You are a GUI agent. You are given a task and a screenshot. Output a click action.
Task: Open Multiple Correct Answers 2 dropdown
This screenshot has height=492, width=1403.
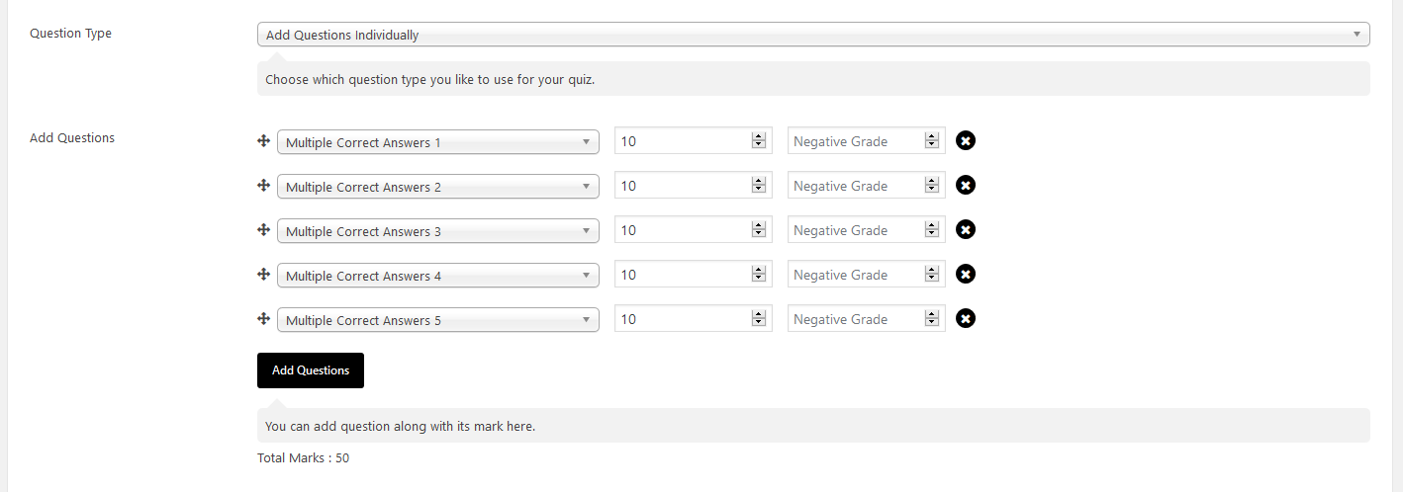click(437, 187)
